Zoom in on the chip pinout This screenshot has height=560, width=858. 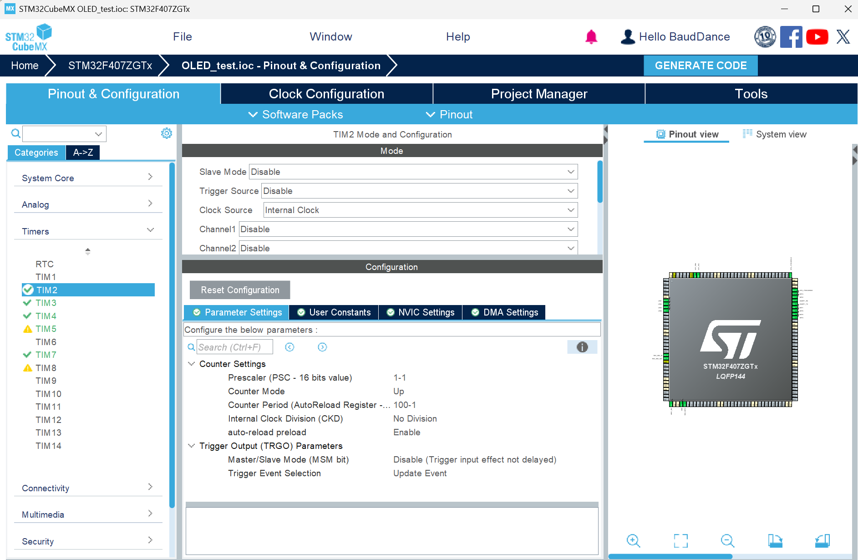coord(633,541)
